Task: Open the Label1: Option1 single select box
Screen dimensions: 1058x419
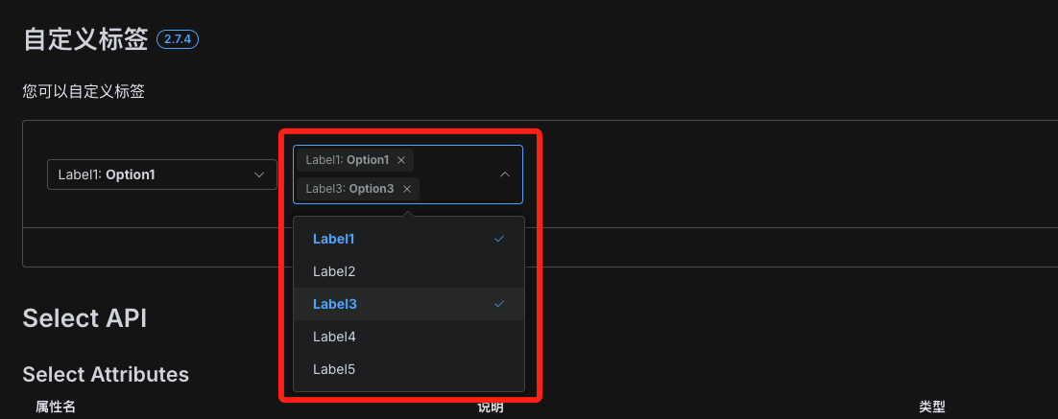Action: point(162,175)
